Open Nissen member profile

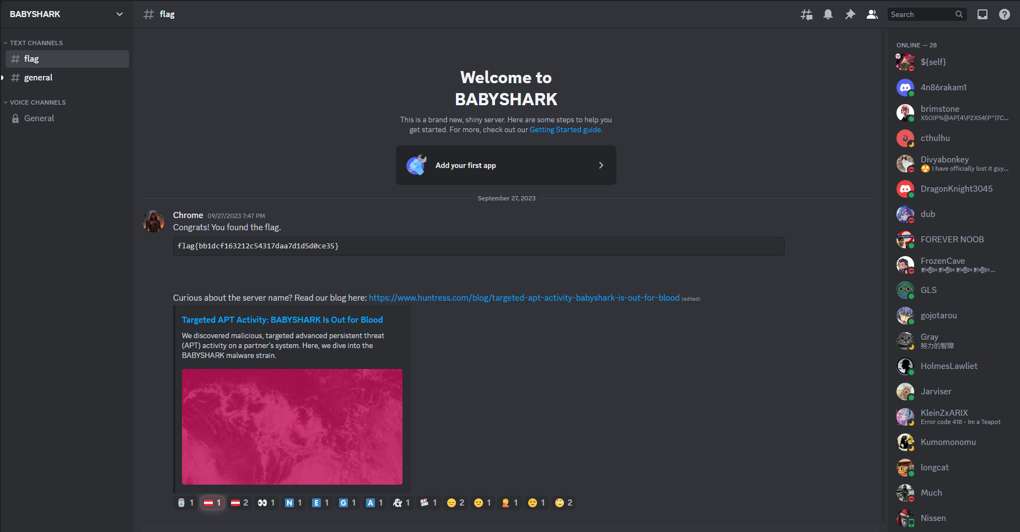[x=953, y=518]
